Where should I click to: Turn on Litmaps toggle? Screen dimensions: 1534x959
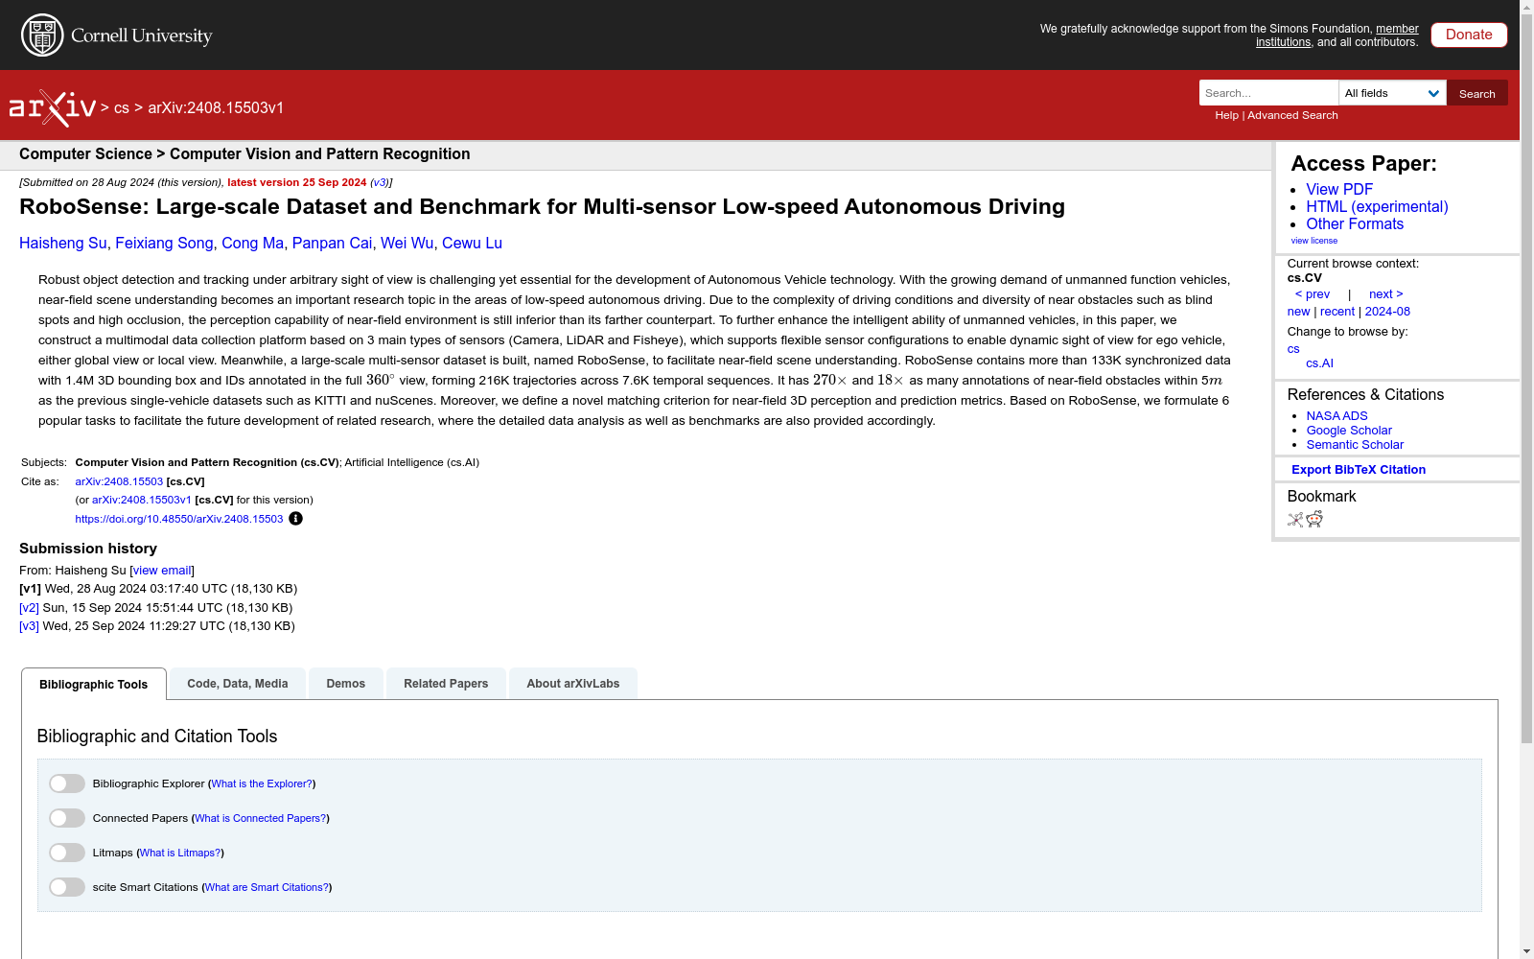(x=67, y=853)
